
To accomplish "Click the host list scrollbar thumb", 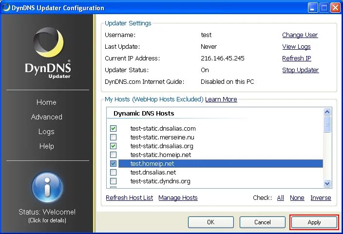I will pos(327,124).
